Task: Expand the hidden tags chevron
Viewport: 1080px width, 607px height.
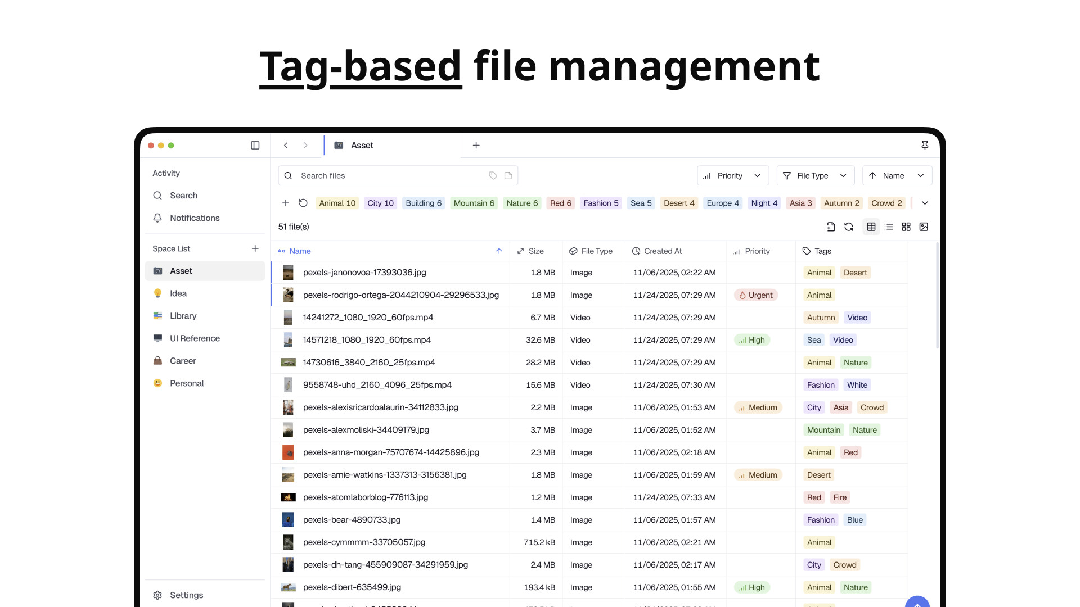Action: coord(924,203)
